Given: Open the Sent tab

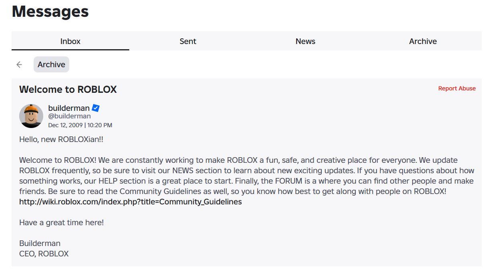Looking at the screenshot, I should (188, 41).
